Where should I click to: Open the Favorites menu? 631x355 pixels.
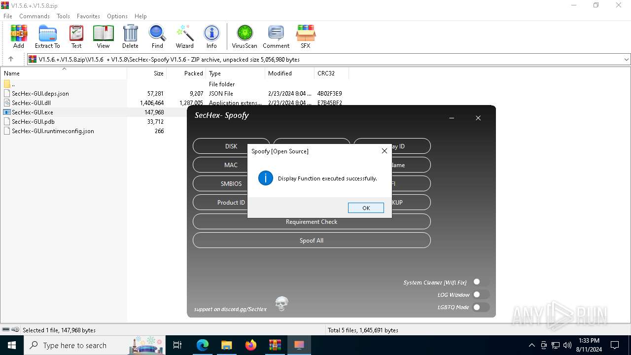[x=88, y=16]
